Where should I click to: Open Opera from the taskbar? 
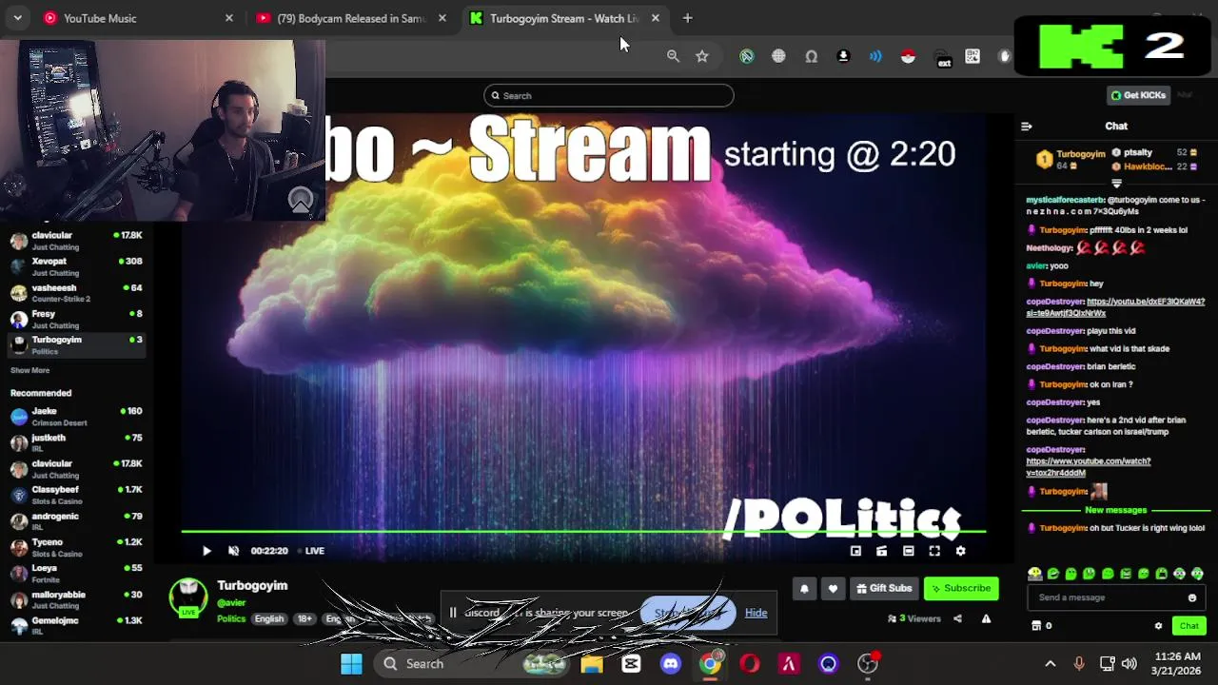coord(750,664)
